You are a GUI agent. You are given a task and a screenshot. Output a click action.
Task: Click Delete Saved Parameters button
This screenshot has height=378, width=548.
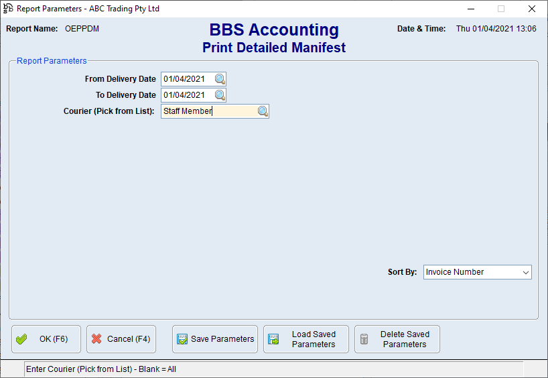click(x=397, y=339)
